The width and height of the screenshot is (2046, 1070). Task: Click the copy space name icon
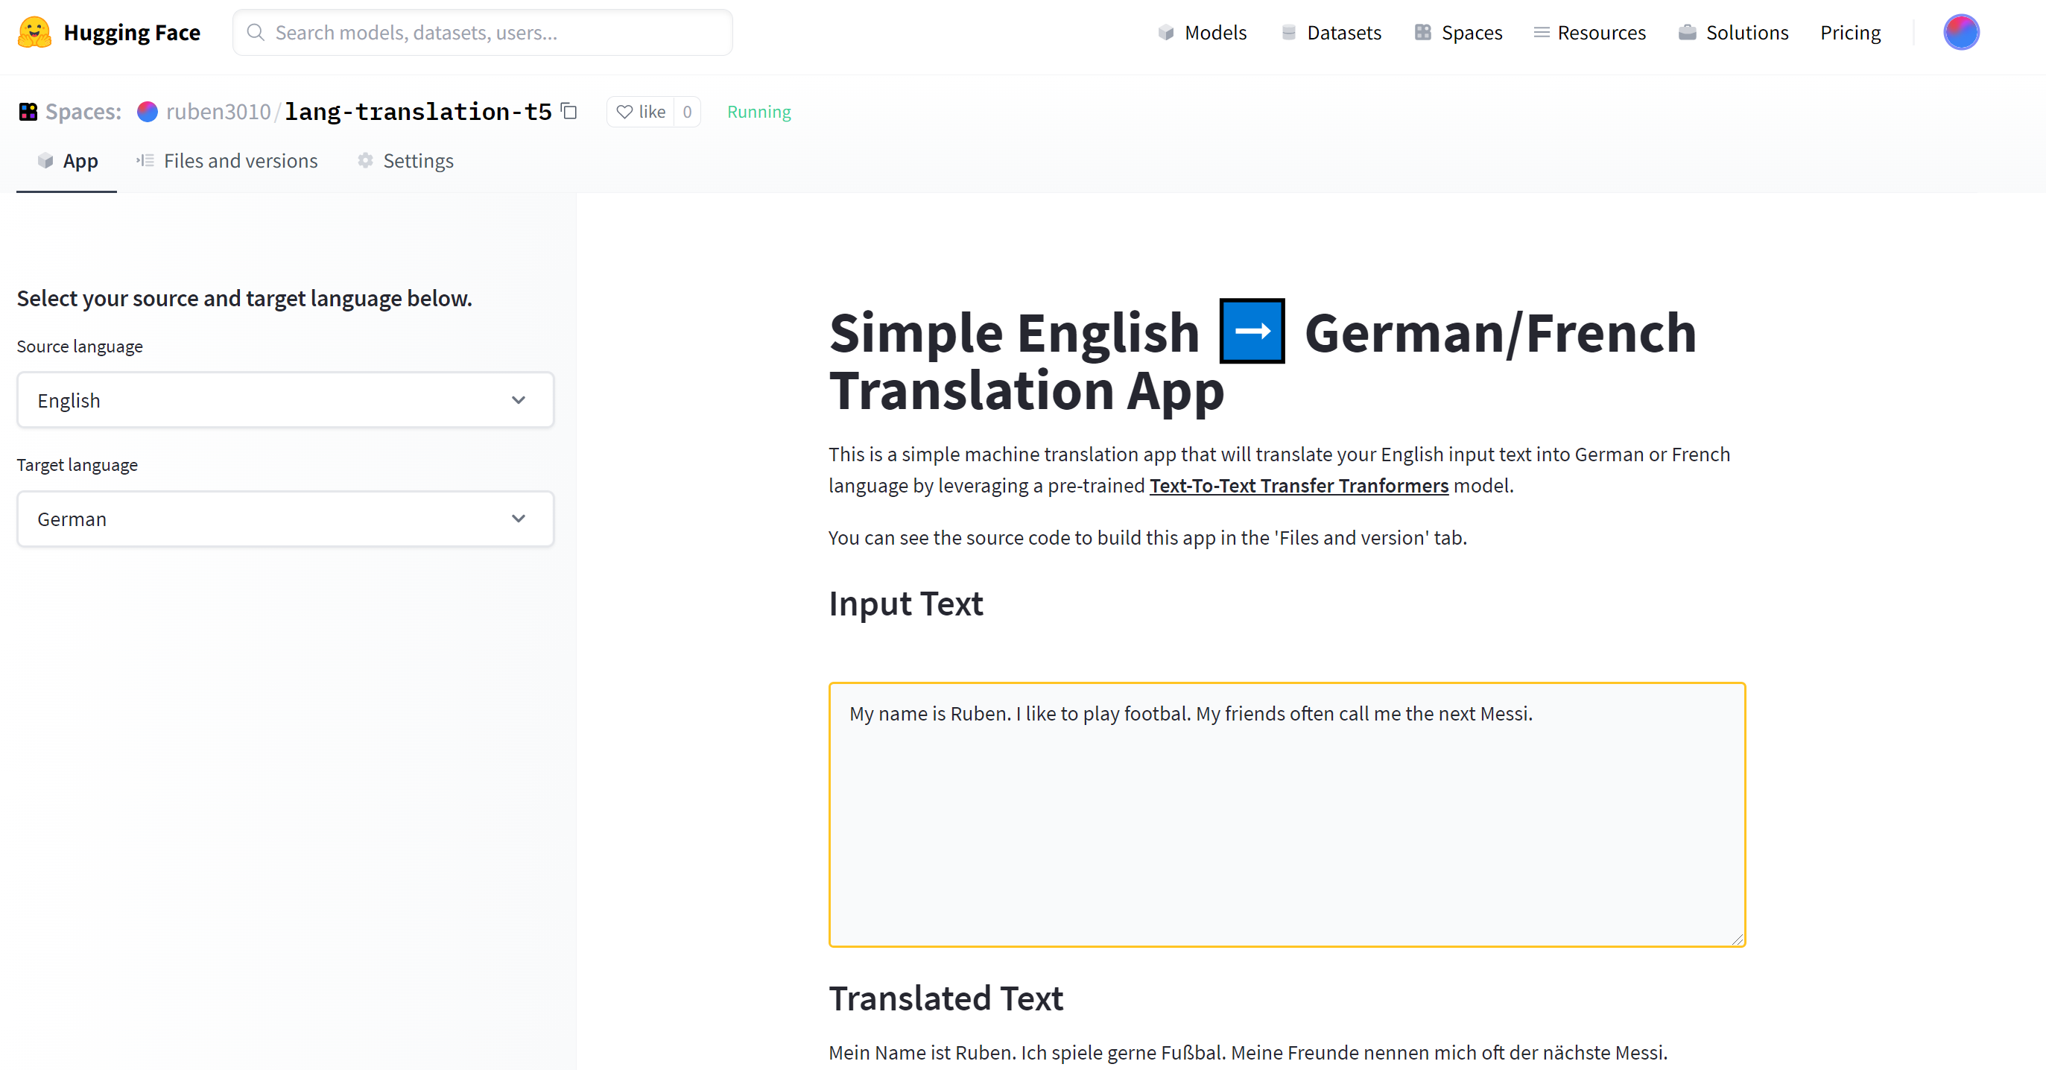coord(568,111)
